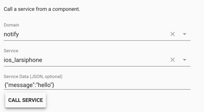Viewport: 204px width, 112px height.
Task: Expand the Domain dropdown arrow
Action: [x=184, y=34]
